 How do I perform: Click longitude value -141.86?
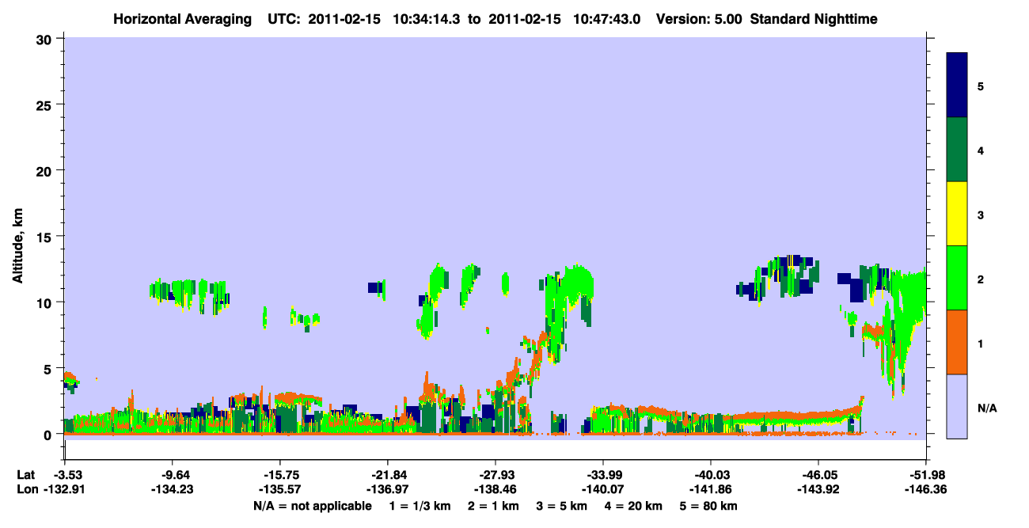tap(711, 489)
